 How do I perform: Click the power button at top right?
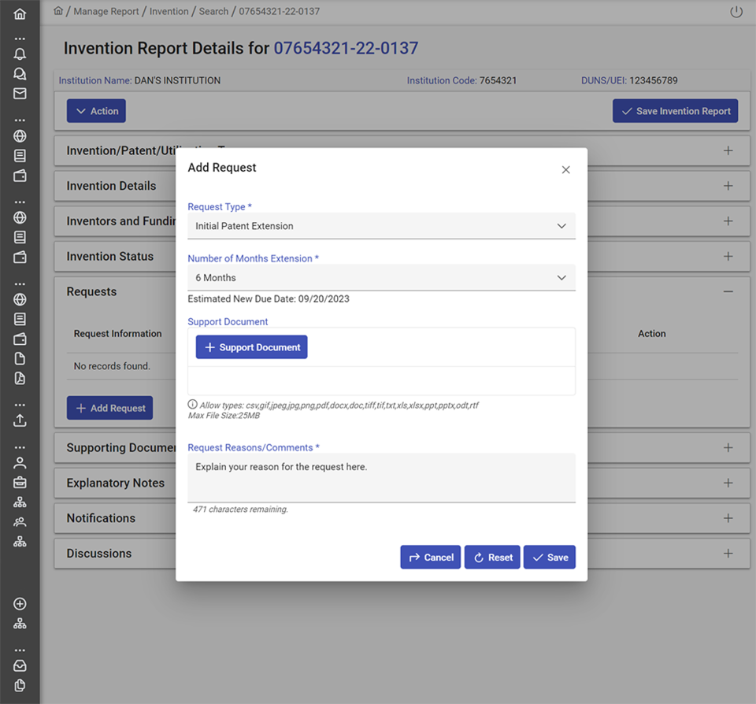tap(736, 11)
